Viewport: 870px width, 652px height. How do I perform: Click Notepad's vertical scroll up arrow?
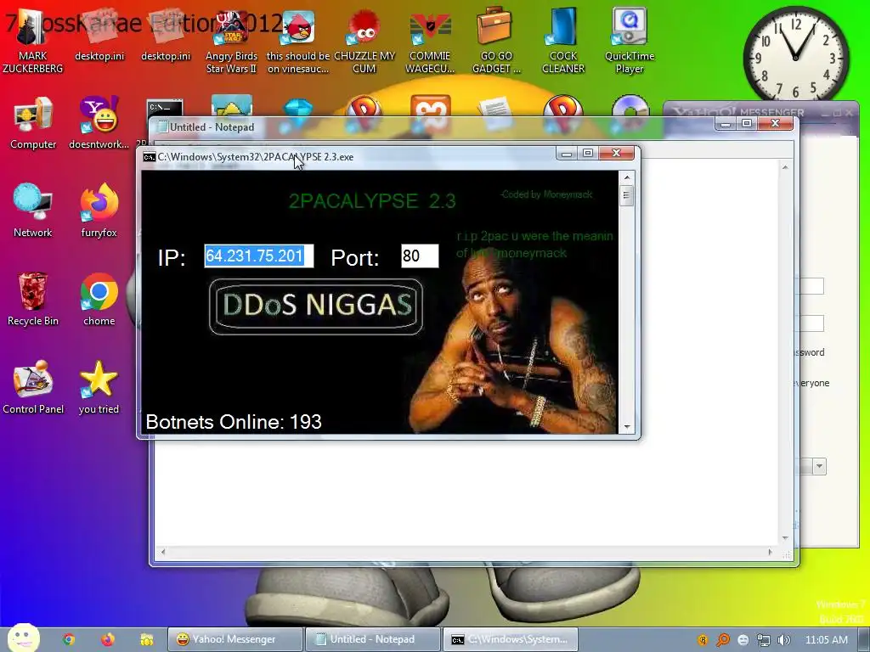(784, 167)
